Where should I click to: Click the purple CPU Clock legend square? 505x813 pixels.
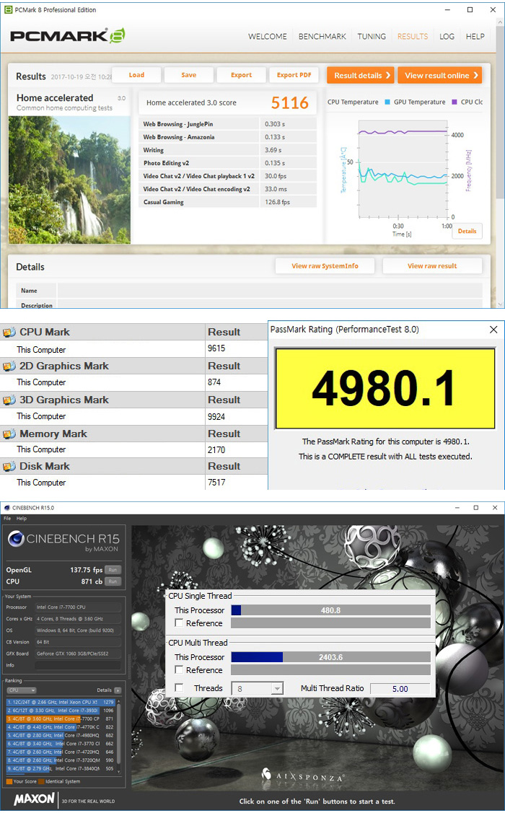tap(454, 102)
